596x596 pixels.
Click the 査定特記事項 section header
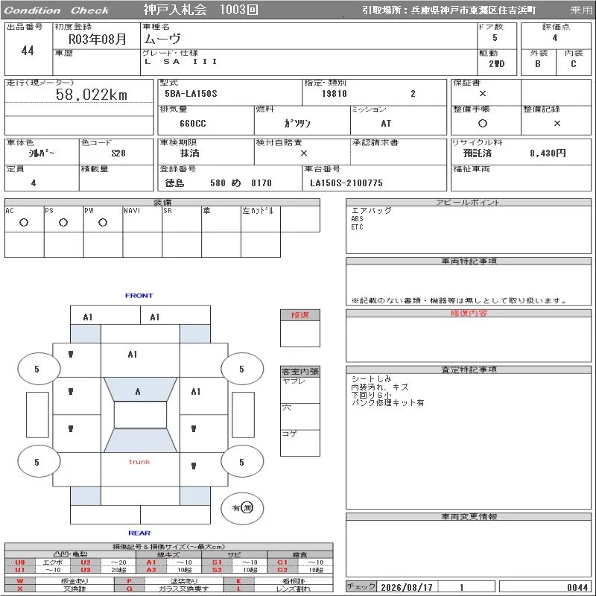tap(469, 370)
